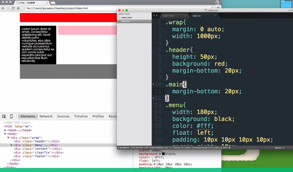Click the black background color swatch in Styles
293x172 pixels.
pyautogui.click(x=163, y=154)
